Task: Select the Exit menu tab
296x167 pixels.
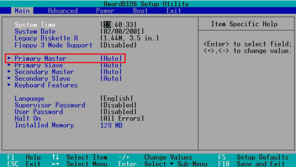Action: tap(174, 11)
